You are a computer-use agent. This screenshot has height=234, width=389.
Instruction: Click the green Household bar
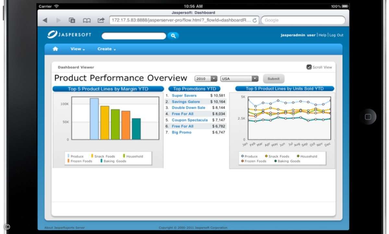coord(115,124)
